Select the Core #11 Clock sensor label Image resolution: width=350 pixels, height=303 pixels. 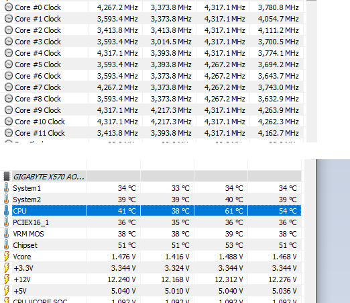[x=40, y=133]
